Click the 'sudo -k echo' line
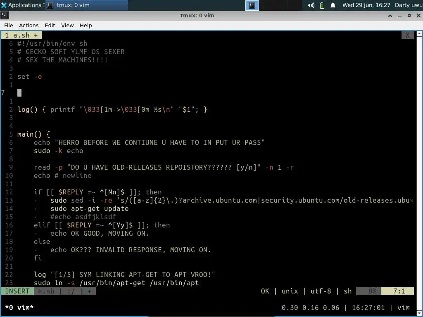The width and height of the screenshot is (423, 317). click(59, 151)
